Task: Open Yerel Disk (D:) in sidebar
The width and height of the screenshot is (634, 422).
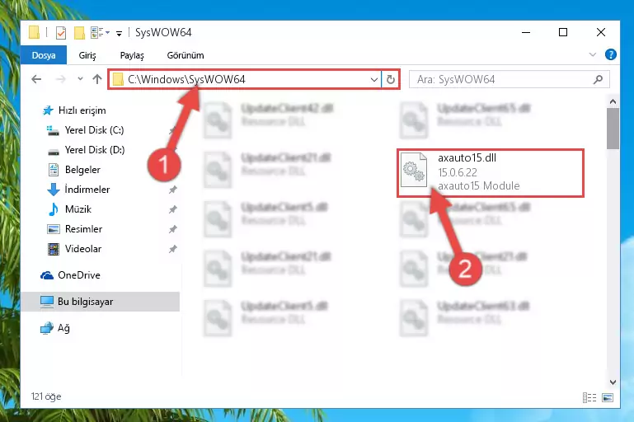Action: coord(95,150)
